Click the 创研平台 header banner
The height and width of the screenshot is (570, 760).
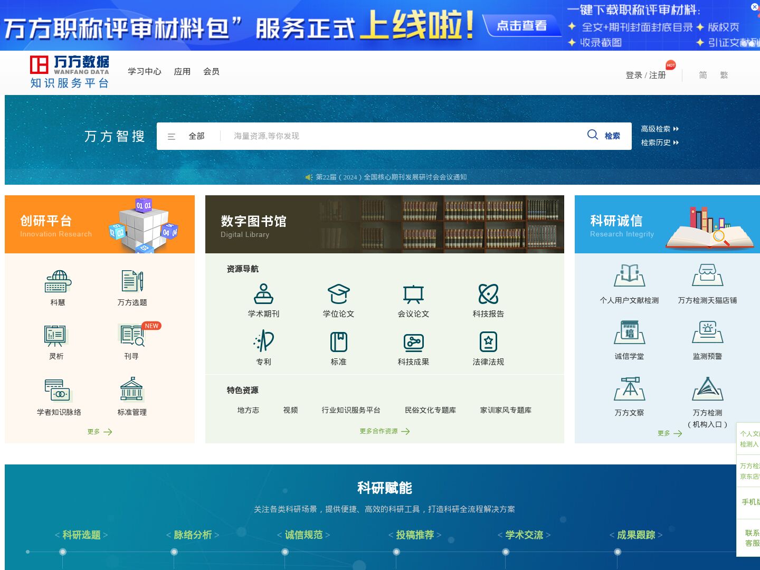100,224
